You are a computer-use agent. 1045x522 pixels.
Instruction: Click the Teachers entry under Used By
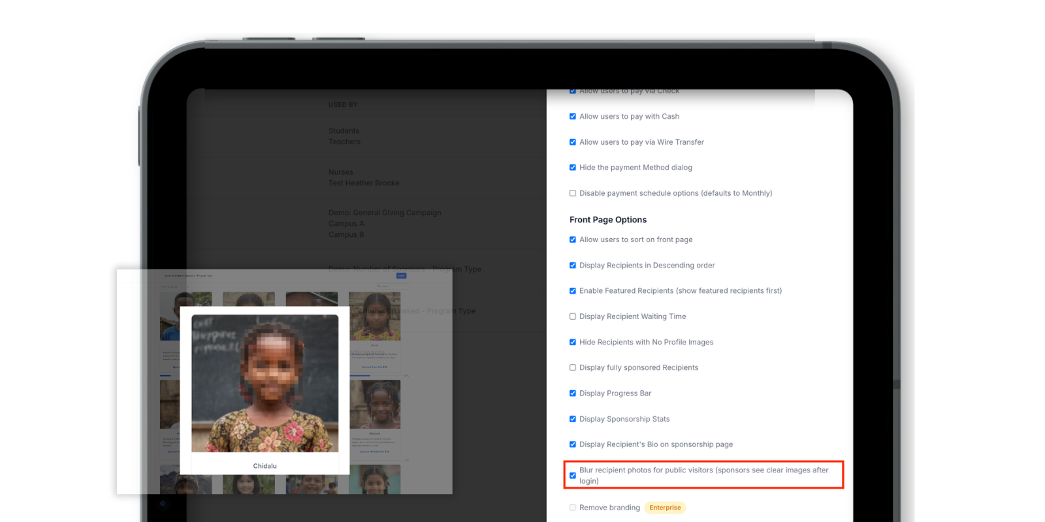[x=345, y=142]
